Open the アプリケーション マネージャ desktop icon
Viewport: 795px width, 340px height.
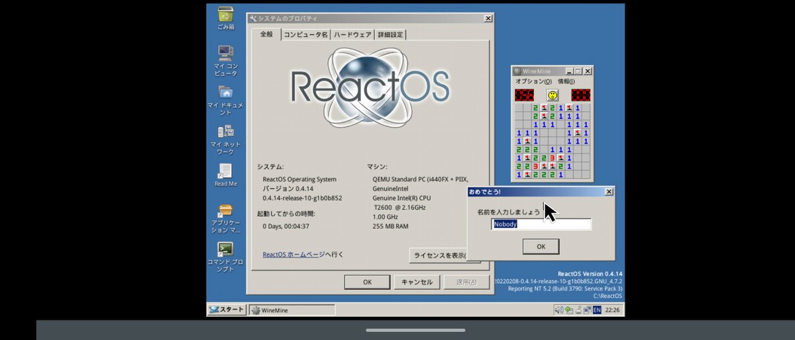[x=225, y=218]
